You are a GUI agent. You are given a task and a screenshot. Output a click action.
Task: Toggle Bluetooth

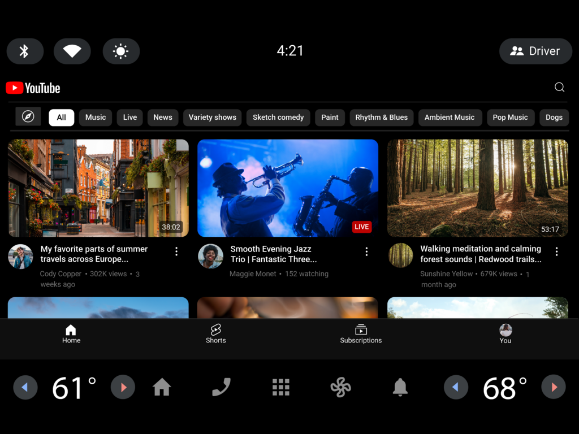25,51
